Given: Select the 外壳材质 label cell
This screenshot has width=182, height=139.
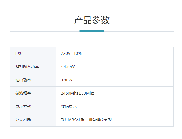Looking at the screenshot, I should pos(23,120).
